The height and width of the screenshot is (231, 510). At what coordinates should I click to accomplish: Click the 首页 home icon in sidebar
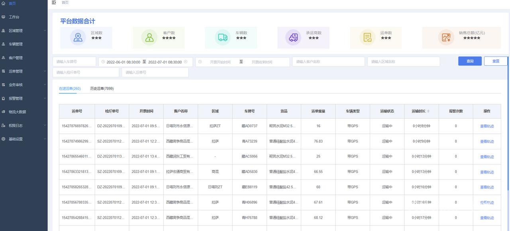click(x=3, y=4)
